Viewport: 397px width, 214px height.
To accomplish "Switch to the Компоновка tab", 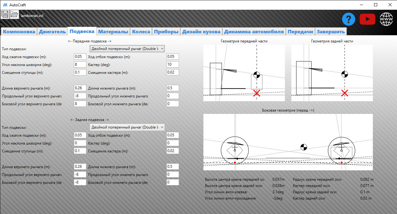I will click(19, 32).
